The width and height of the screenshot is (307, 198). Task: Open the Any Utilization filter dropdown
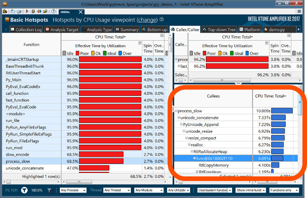(x=179, y=190)
